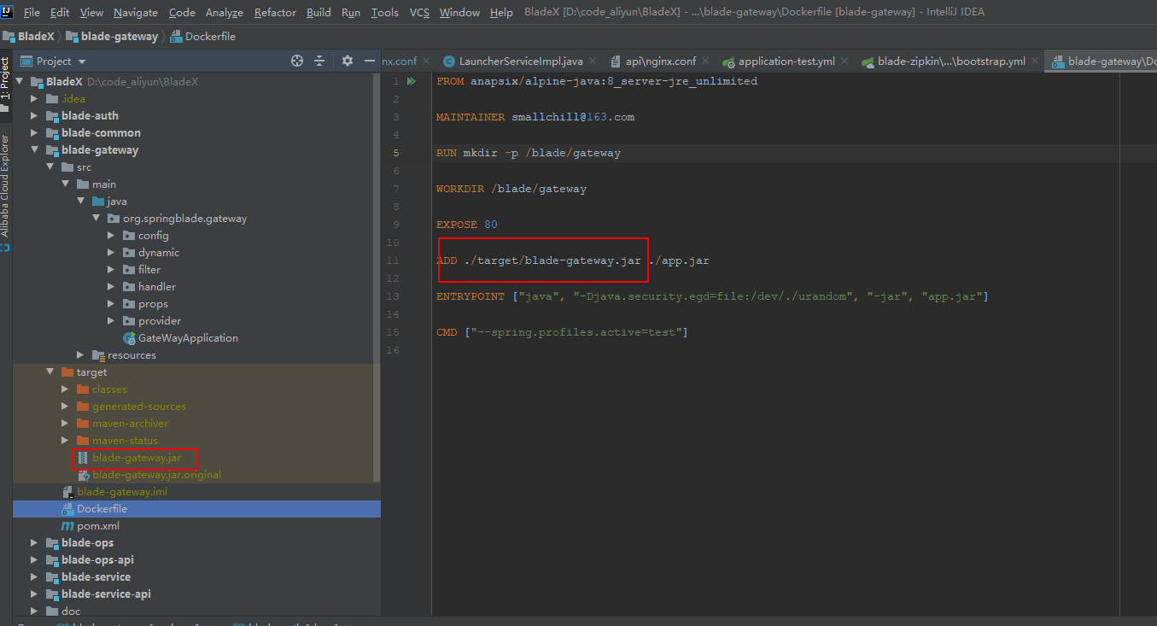Image resolution: width=1157 pixels, height=626 pixels.
Task: Select pom.xml in the project tree
Action: (x=98, y=526)
